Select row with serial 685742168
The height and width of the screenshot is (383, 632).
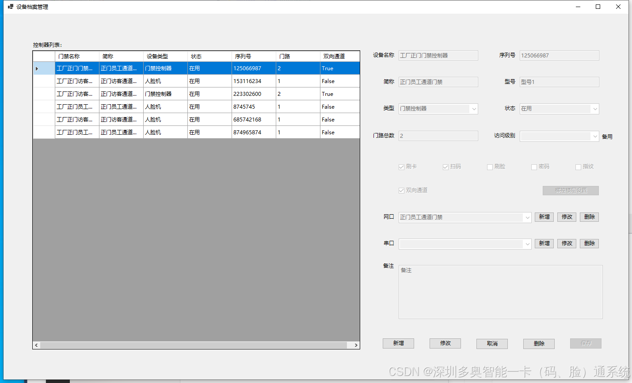[196, 120]
